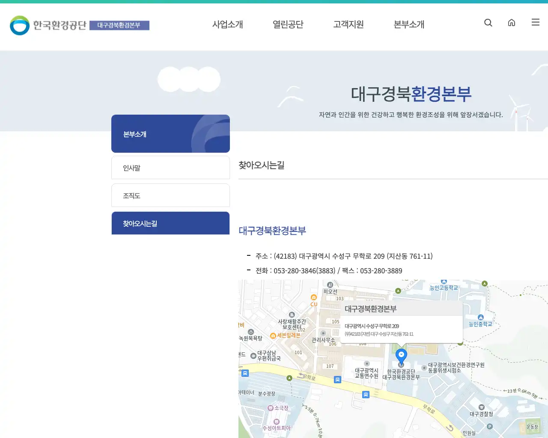Click the parking P icon near 민원실
The width and height of the screenshot is (548, 438).
(x=489, y=426)
